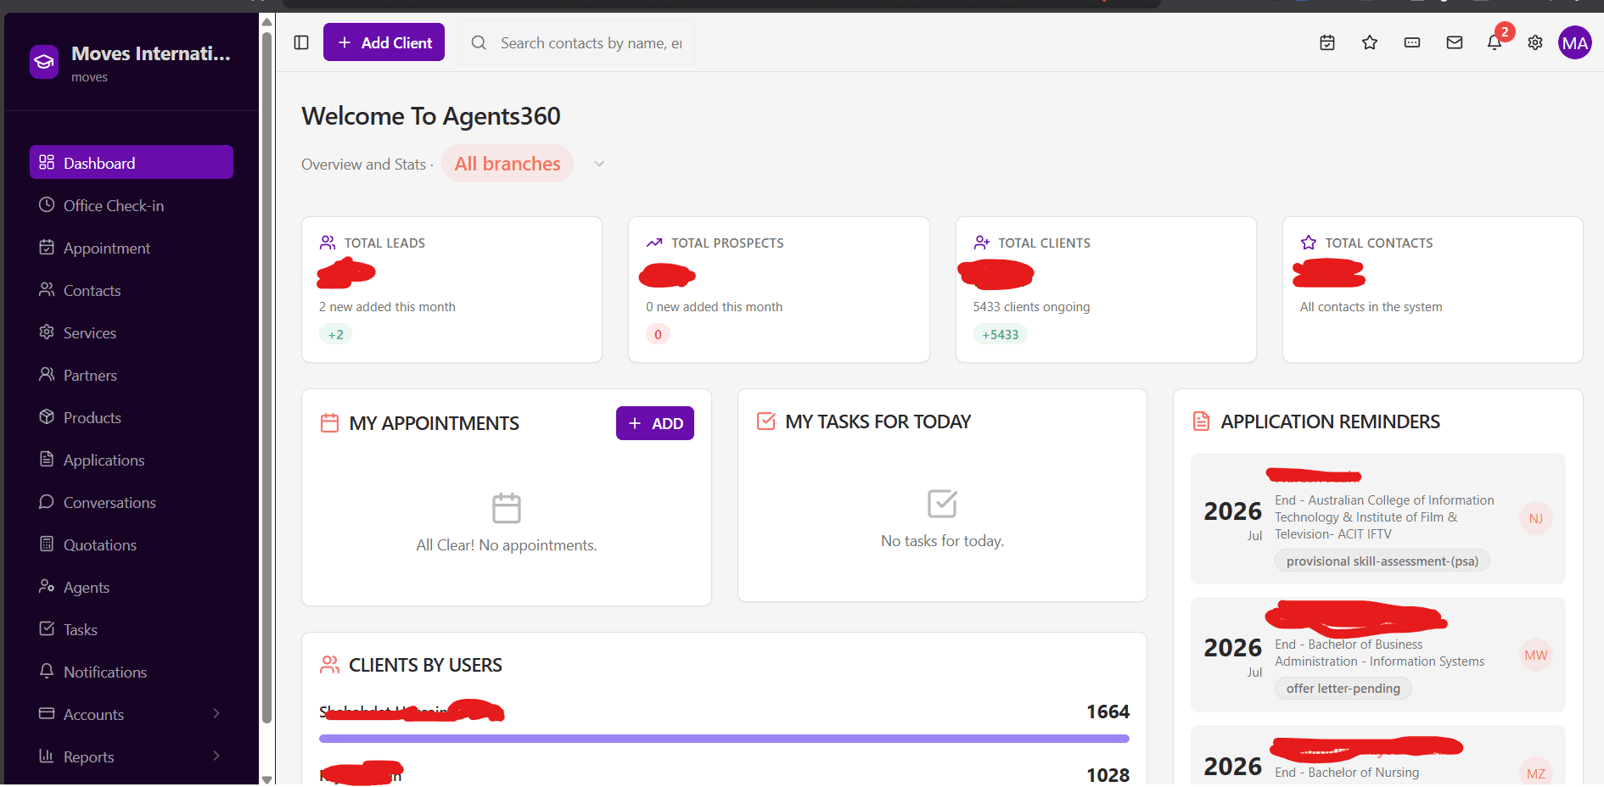
Task: Toggle the sidebar panel icon
Action: tap(301, 42)
